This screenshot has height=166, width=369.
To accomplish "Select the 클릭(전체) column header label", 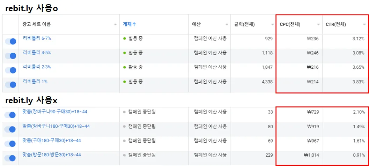I will pyautogui.click(x=244, y=24).
